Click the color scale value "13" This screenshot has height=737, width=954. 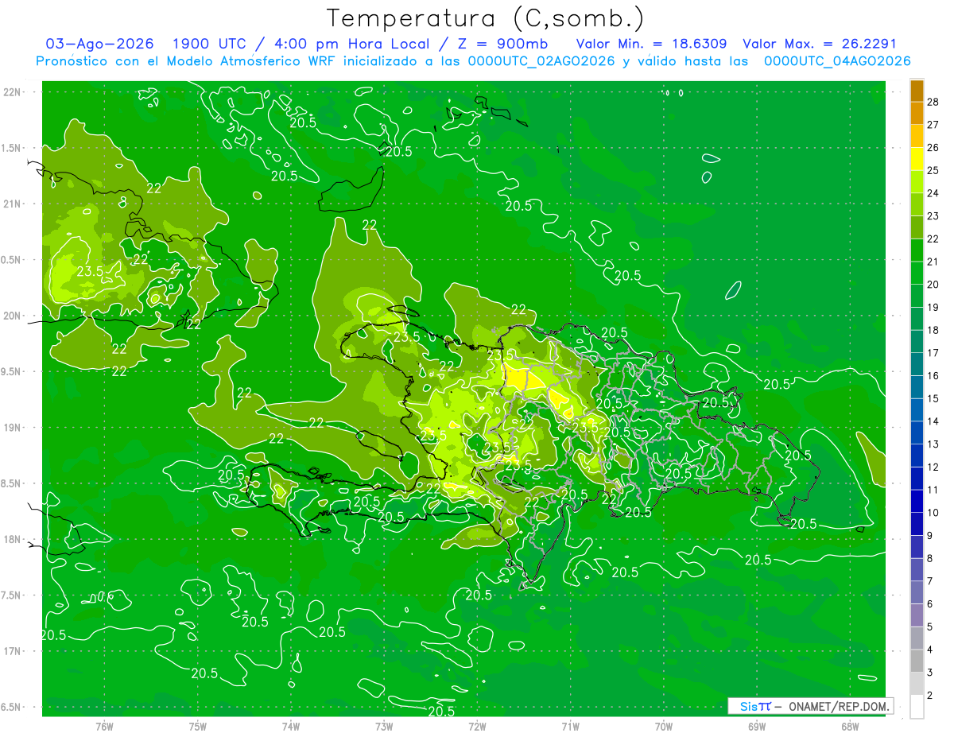(x=933, y=444)
